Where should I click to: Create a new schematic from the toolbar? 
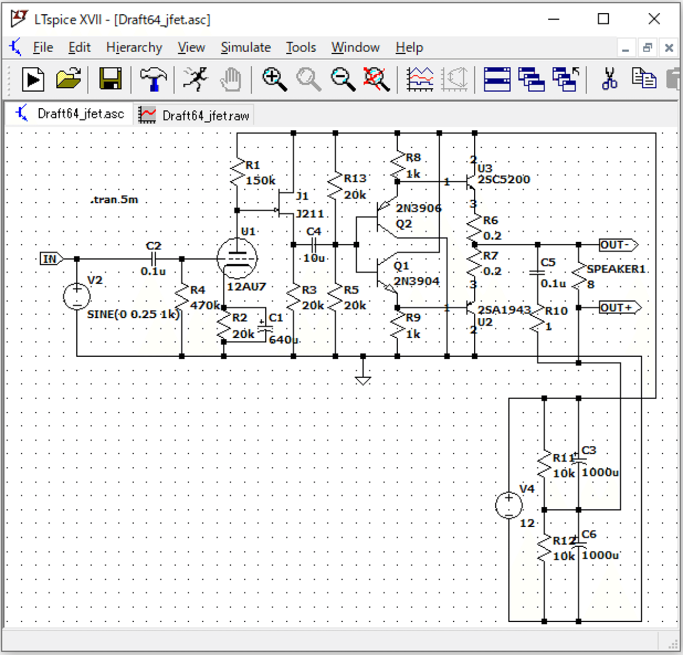pos(33,79)
